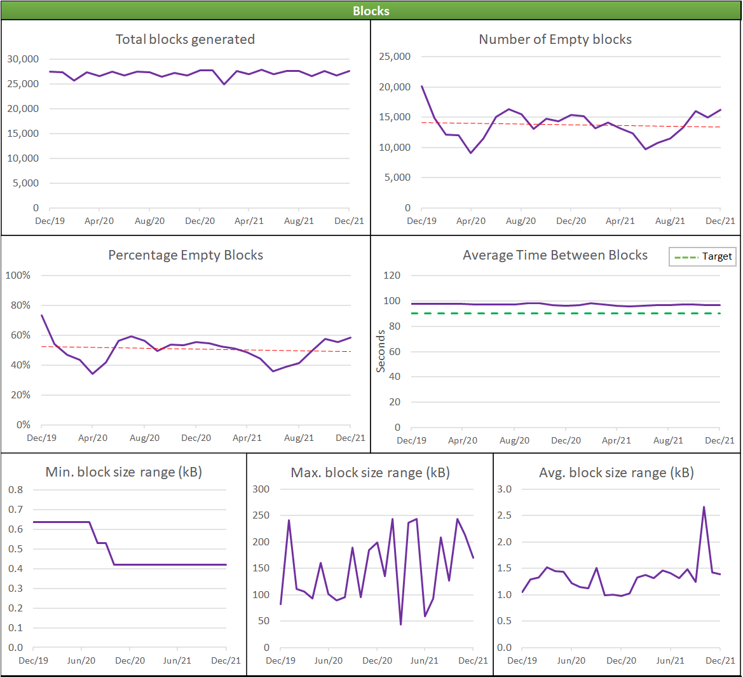Click "1.5" on the Avg. block size axis
This screenshot has width=743, height=677.
[505, 568]
